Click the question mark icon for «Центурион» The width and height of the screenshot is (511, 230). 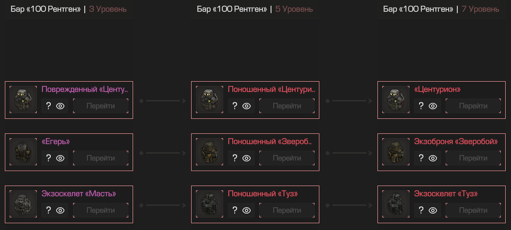(x=421, y=106)
